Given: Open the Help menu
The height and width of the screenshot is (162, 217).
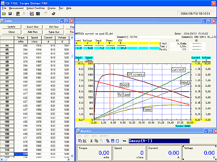Looking at the screenshot, I should [69, 8].
